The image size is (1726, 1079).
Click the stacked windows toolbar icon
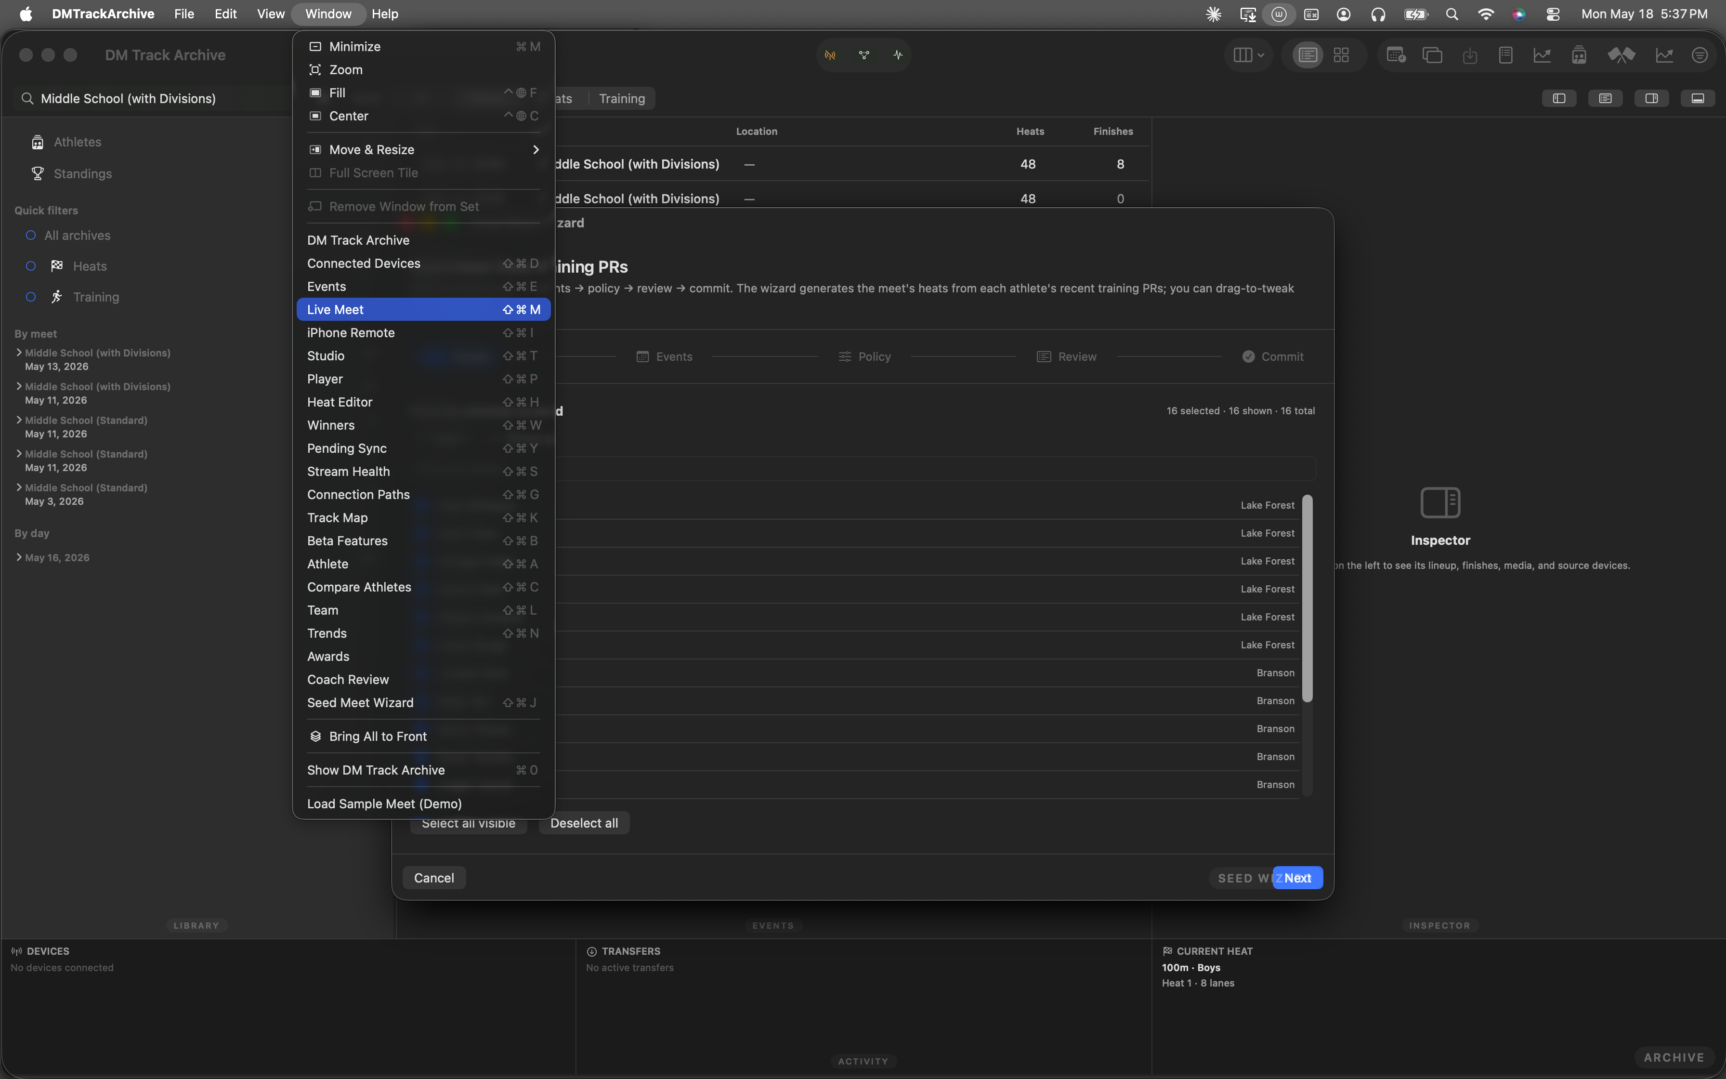point(1432,55)
